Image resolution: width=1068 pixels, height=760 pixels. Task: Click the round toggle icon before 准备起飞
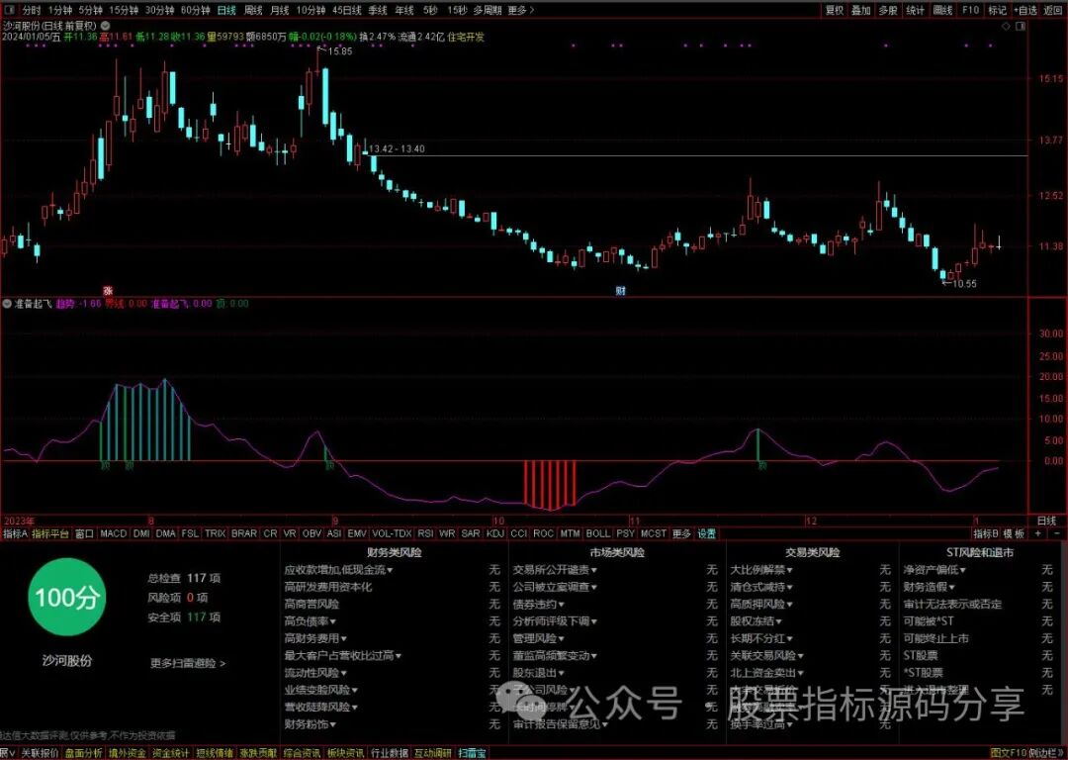click(8, 304)
